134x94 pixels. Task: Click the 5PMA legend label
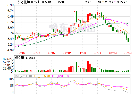tap(86, 2)
